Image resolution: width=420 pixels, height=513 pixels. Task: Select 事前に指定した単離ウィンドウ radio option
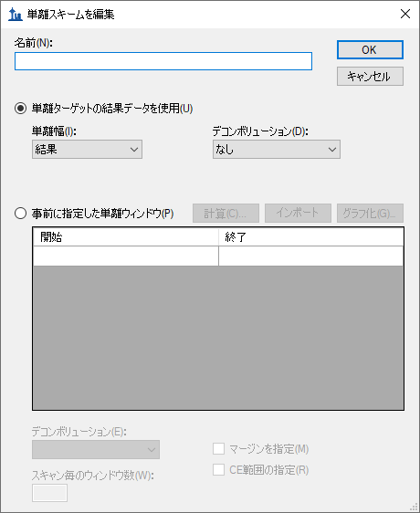(20, 214)
